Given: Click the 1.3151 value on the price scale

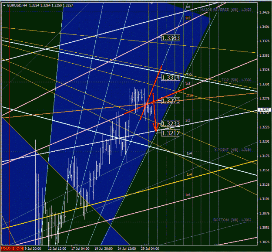Looking at the screenshot, I should tap(264, 170).
